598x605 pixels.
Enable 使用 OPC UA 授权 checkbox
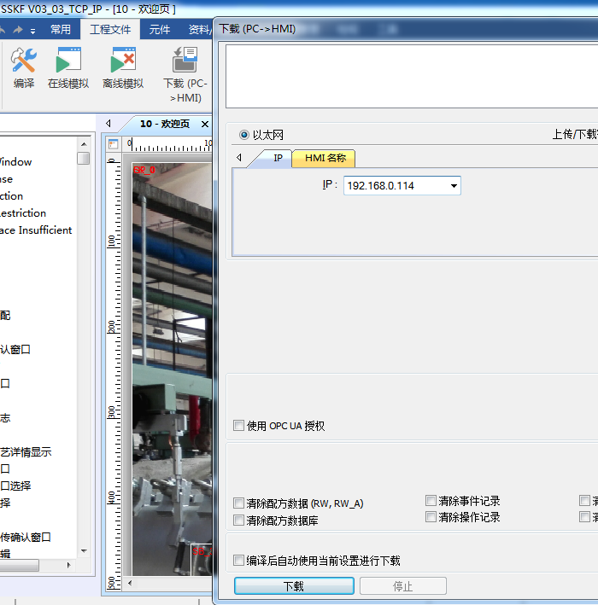tap(238, 425)
